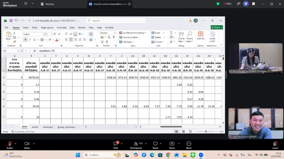Open Zoom Chat panel
The height and width of the screenshot is (159, 284).
116,145
